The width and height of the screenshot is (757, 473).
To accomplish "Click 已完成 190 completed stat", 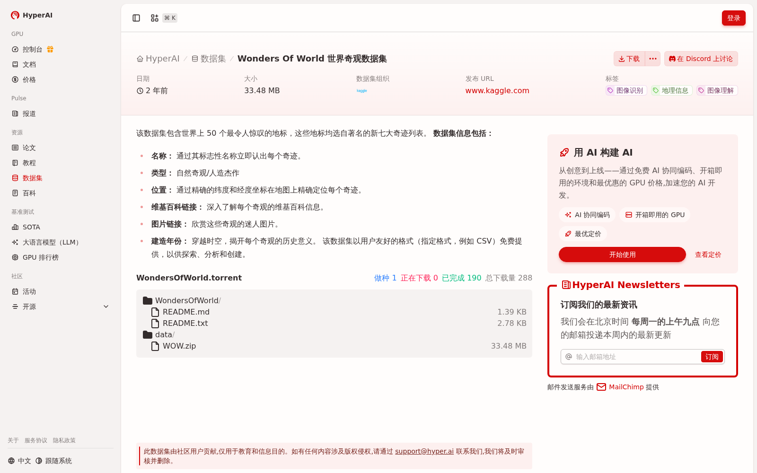I will [461, 278].
